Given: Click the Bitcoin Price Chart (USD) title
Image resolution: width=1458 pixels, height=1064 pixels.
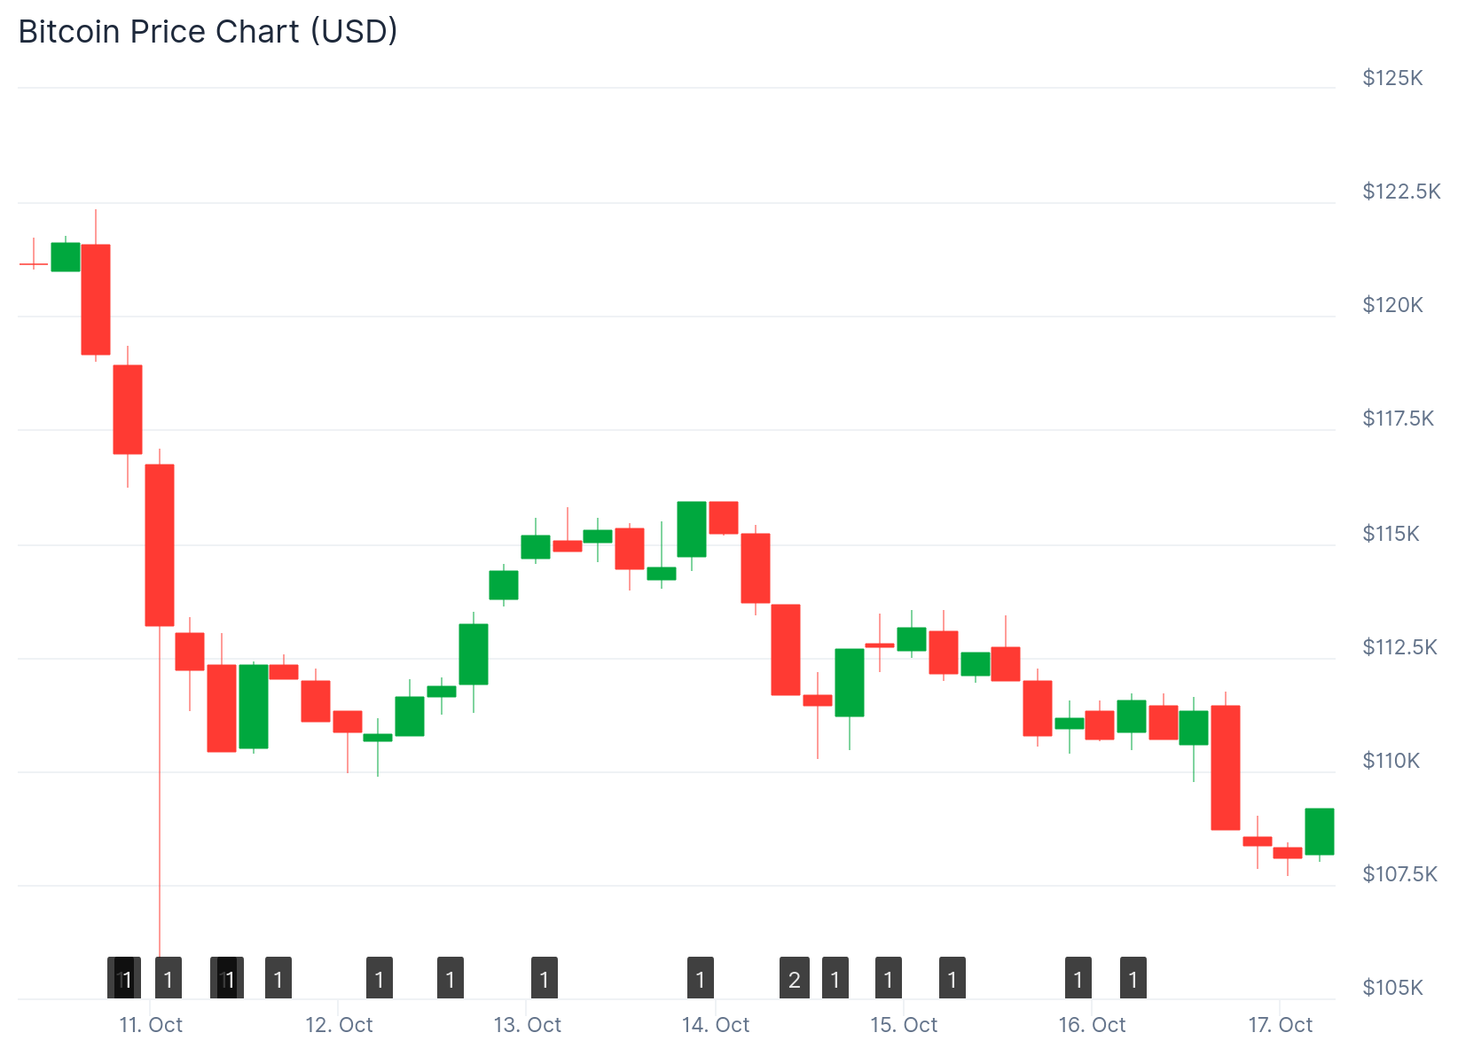Looking at the screenshot, I should tap(208, 32).
